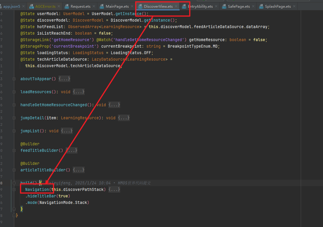Click the handleGetHomeResourceChanged method name
The width and height of the screenshot is (323, 227).
pyautogui.click(x=53, y=105)
